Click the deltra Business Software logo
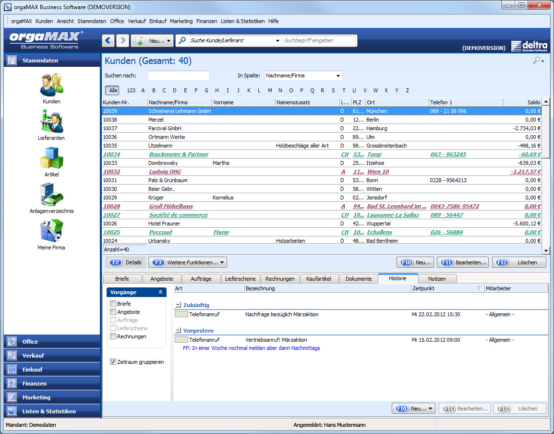Image resolution: width=554 pixels, height=434 pixels. [529, 46]
